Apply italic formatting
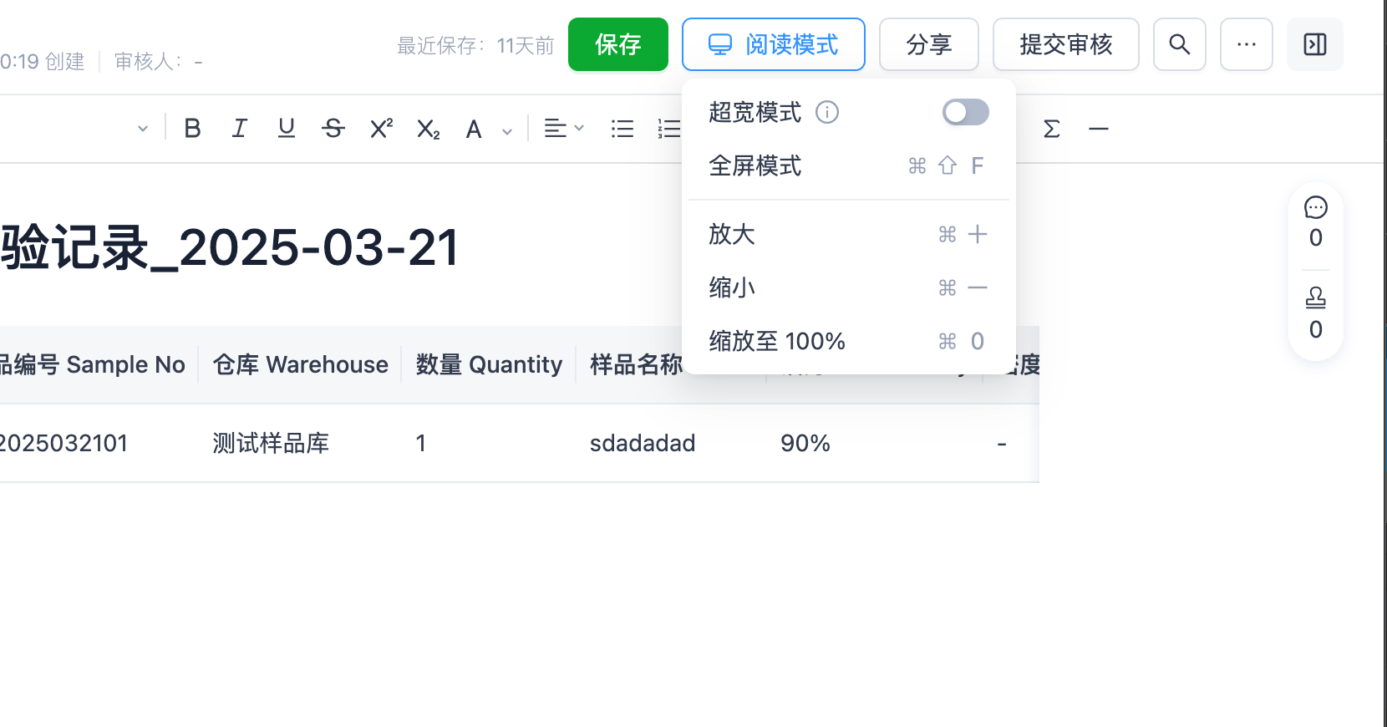The height and width of the screenshot is (727, 1387). pos(240,129)
